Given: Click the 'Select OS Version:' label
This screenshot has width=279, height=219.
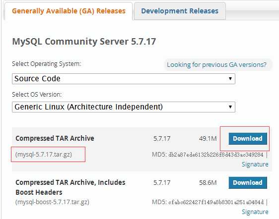Looking at the screenshot, I should (x=37, y=95).
